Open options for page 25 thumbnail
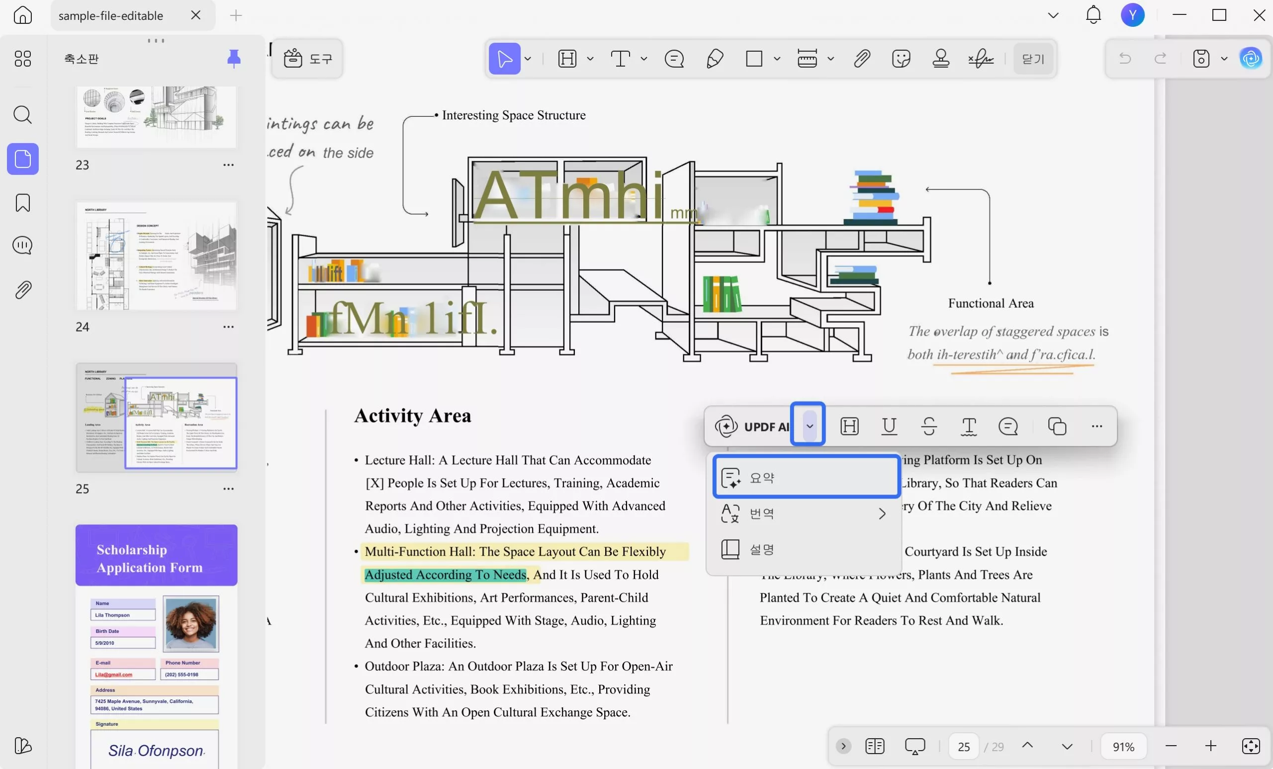This screenshot has width=1273, height=769. point(228,489)
